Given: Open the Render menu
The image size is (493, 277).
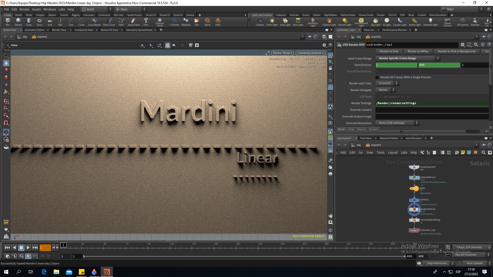Looking at the screenshot, I should click(24, 9).
